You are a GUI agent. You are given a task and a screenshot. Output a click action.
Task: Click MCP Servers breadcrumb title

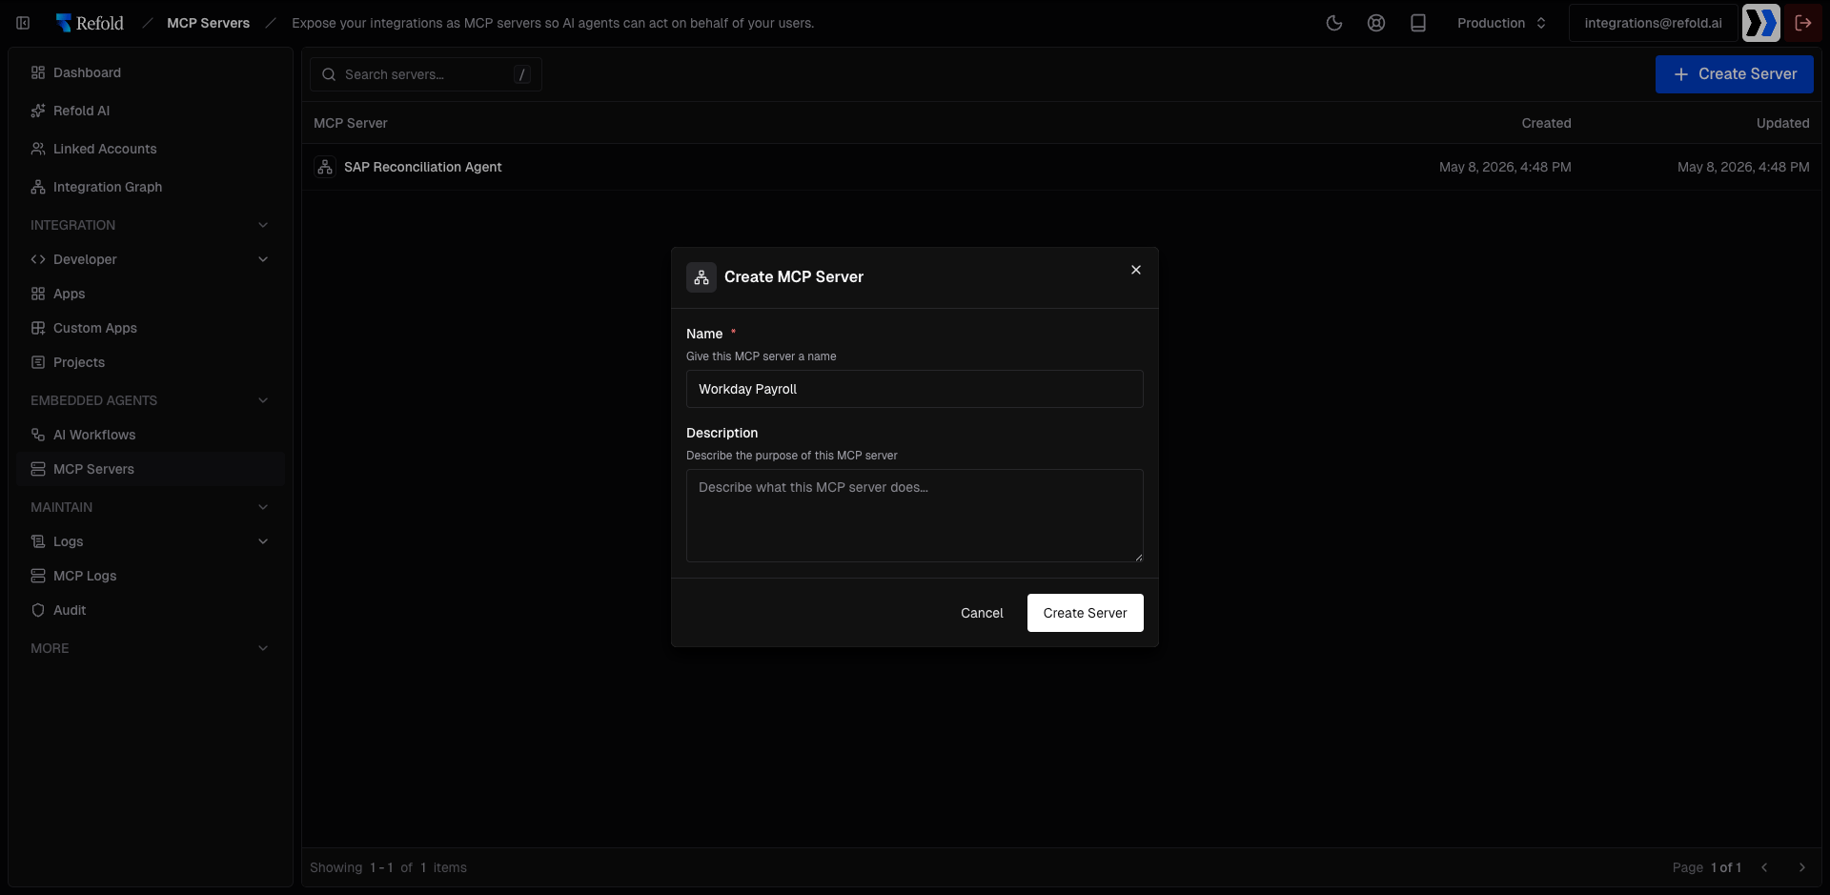(x=208, y=23)
